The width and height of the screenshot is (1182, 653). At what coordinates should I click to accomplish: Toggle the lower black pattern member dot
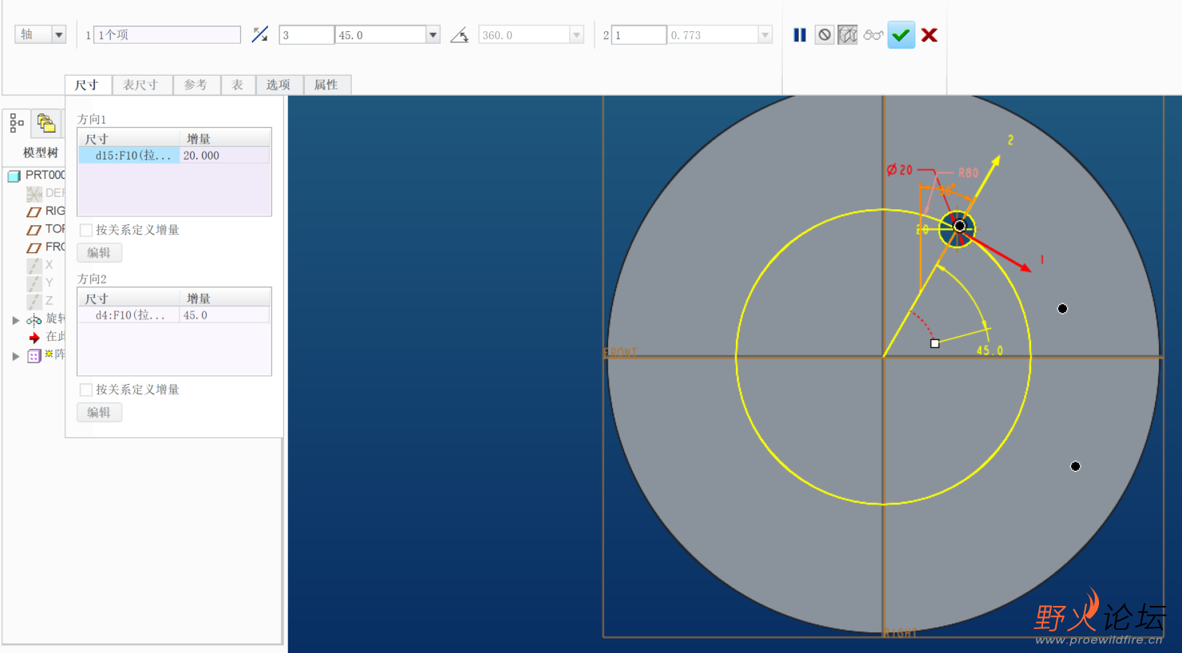point(1075,466)
